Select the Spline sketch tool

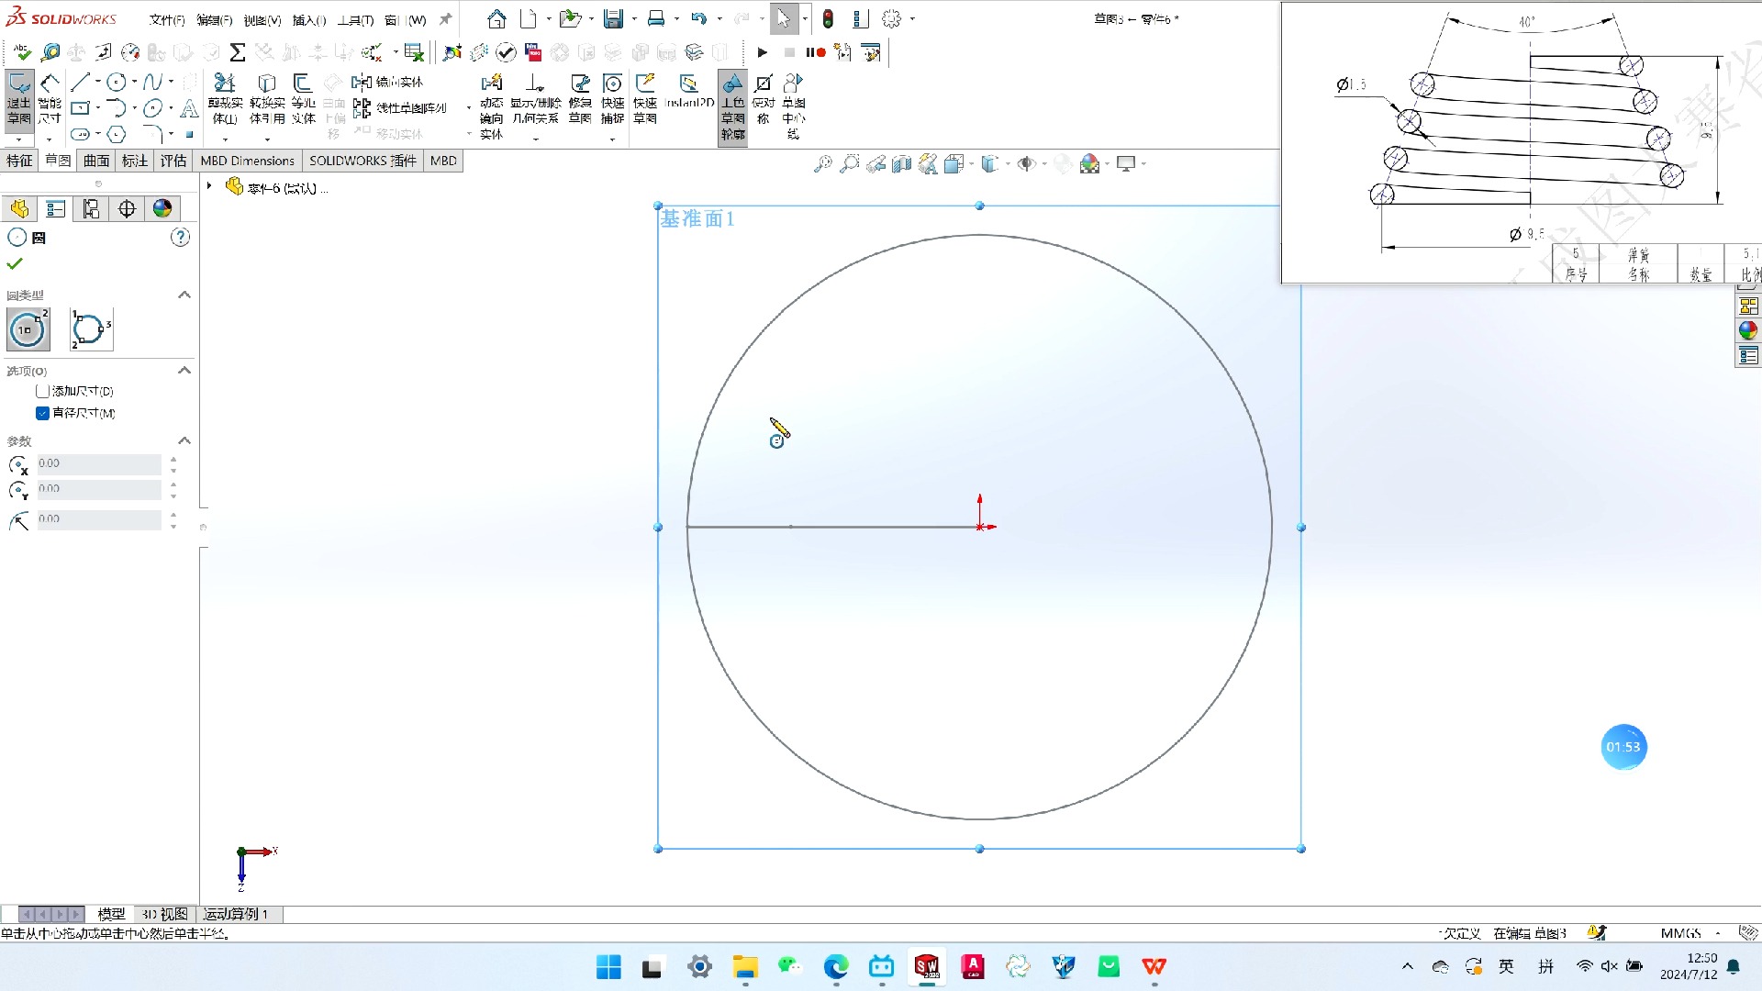click(152, 82)
